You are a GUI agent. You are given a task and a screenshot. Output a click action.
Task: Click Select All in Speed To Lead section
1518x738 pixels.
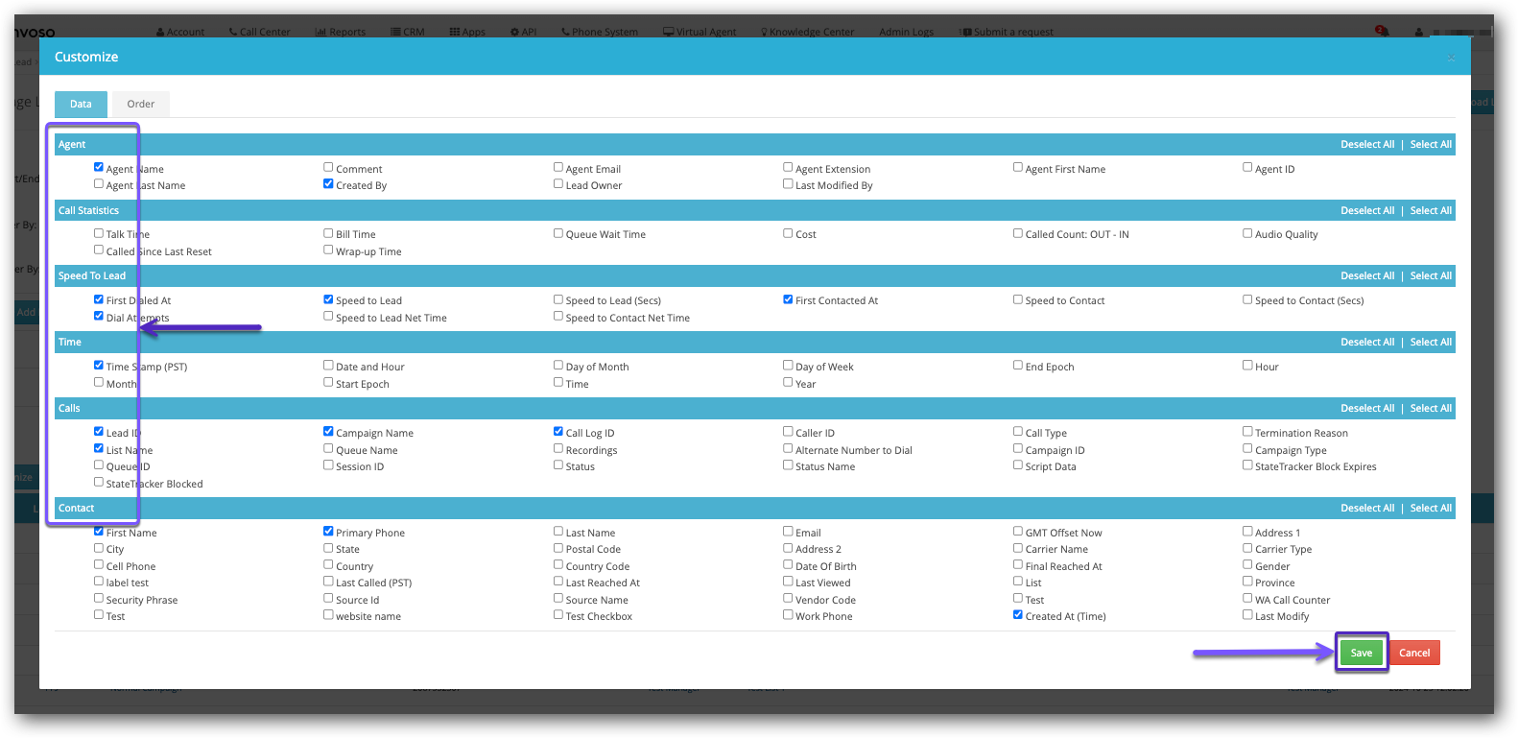click(1431, 275)
